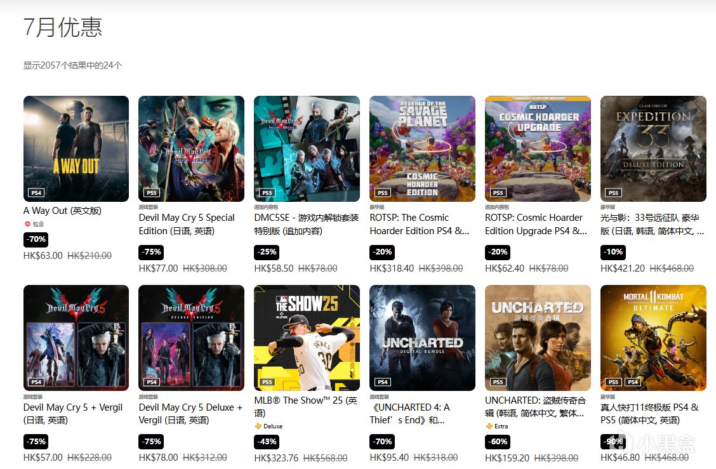Open MLB The Show 25 cover art
Screen dimensions: 716x469
point(307,338)
